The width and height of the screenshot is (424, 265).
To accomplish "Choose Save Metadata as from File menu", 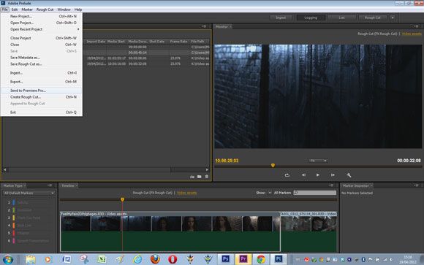I will click(x=42, y=58).
